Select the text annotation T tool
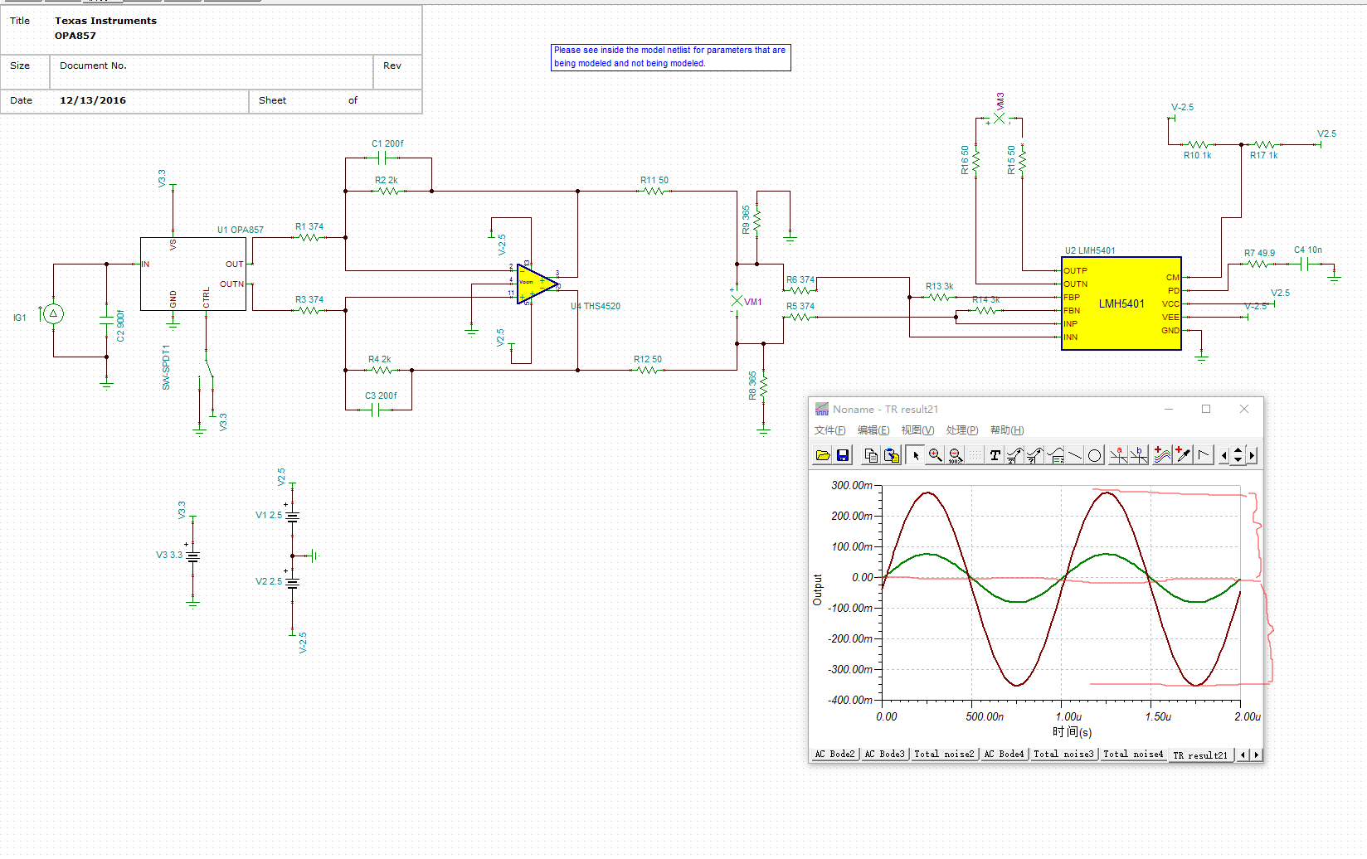Screen dimensions: 1367x859 995,455
